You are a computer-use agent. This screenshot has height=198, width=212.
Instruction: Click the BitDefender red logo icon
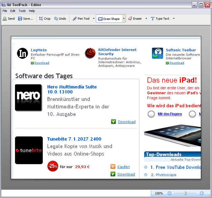(x=90, y=53)
